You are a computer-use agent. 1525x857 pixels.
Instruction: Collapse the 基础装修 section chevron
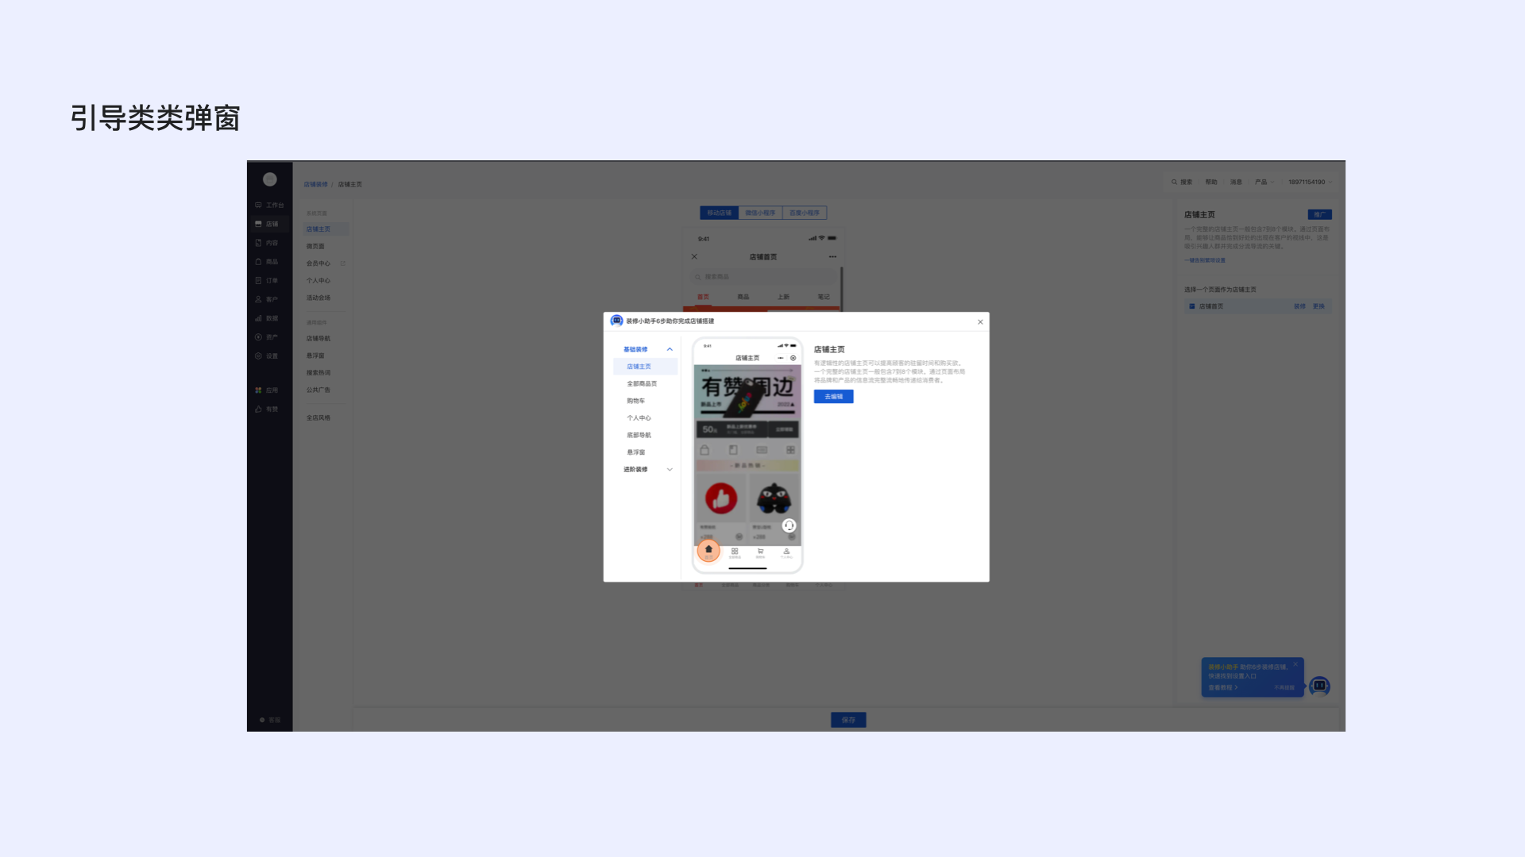[670, 349]
